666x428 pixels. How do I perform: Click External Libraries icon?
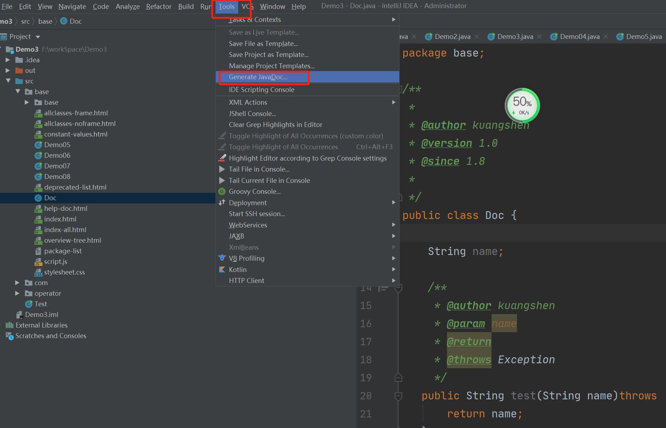click(x=10, y=325)
